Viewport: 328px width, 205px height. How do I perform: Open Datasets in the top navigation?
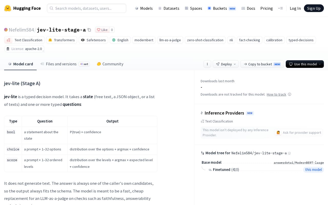click(169, 8)
